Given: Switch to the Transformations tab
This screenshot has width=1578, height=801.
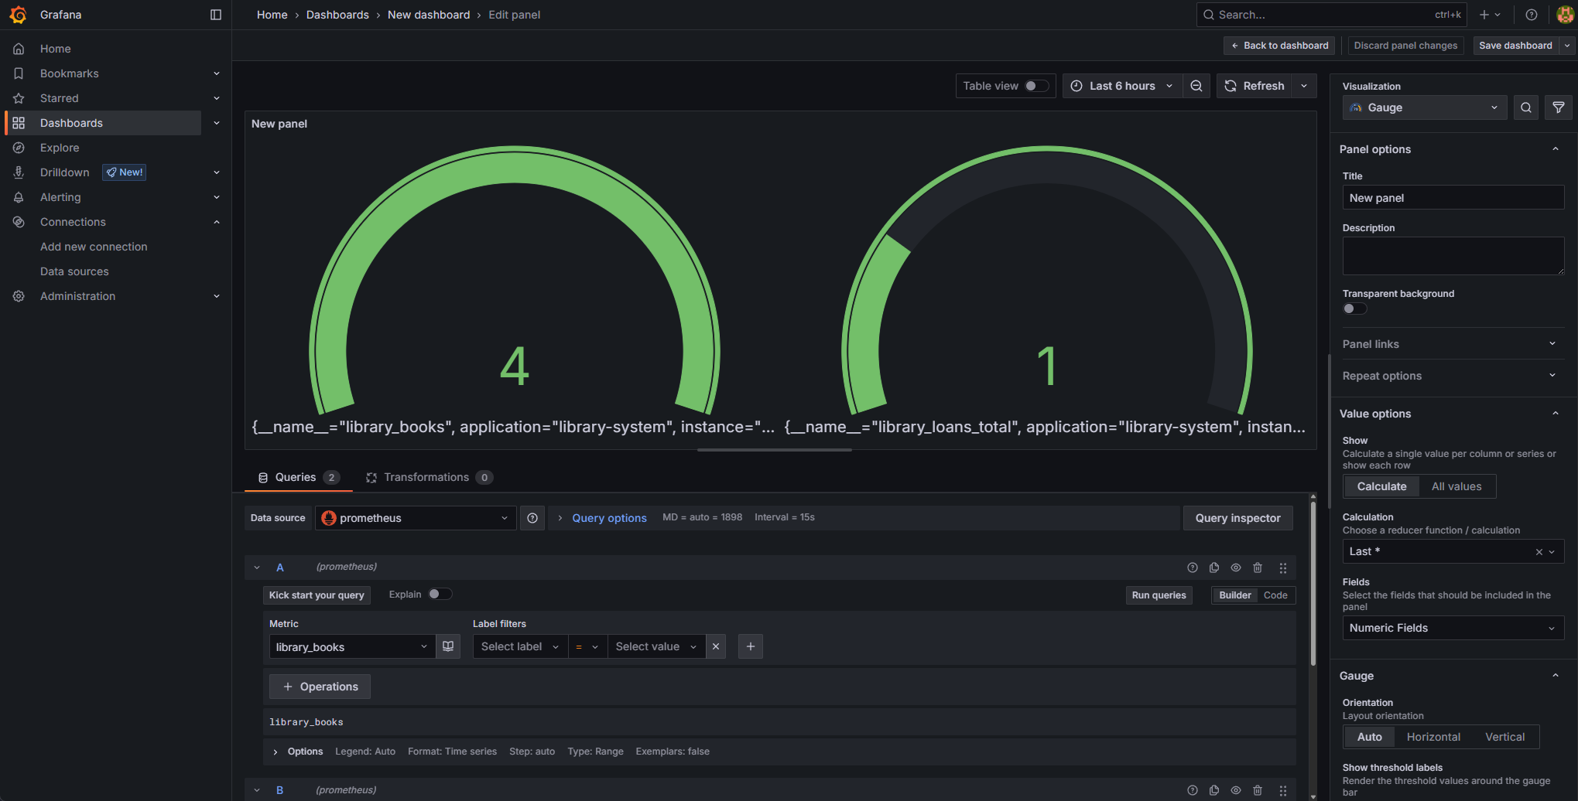Looking at the screenshot, I should pos(426,477).
